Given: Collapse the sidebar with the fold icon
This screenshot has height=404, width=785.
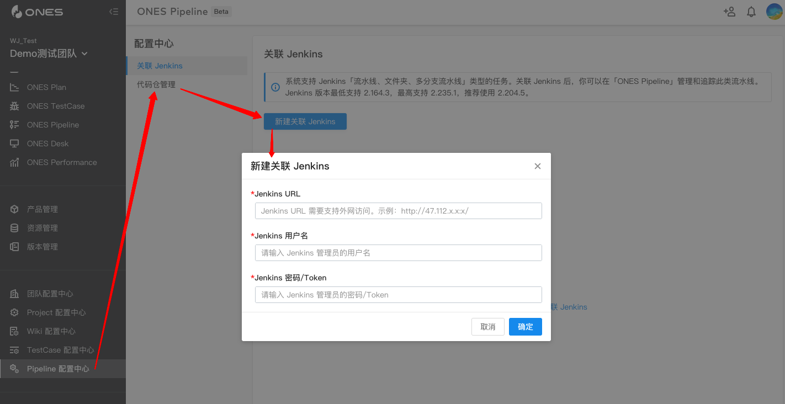Looking at the screenshot, I should [x=114, y=12].
